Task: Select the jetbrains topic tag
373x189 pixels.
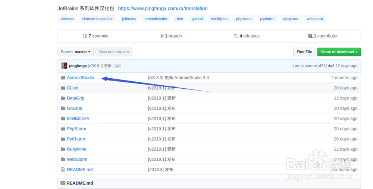Action: [x=129, y=19]
